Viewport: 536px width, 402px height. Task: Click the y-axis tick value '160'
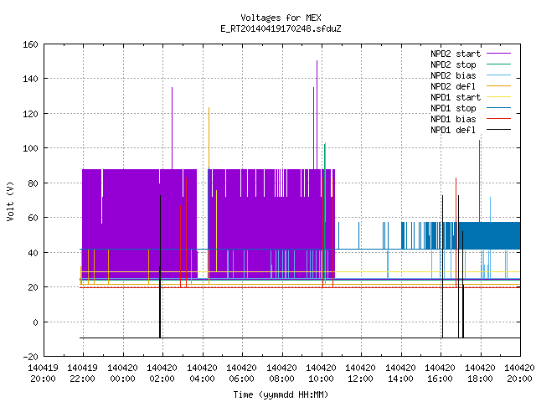(x=30, y=44)
